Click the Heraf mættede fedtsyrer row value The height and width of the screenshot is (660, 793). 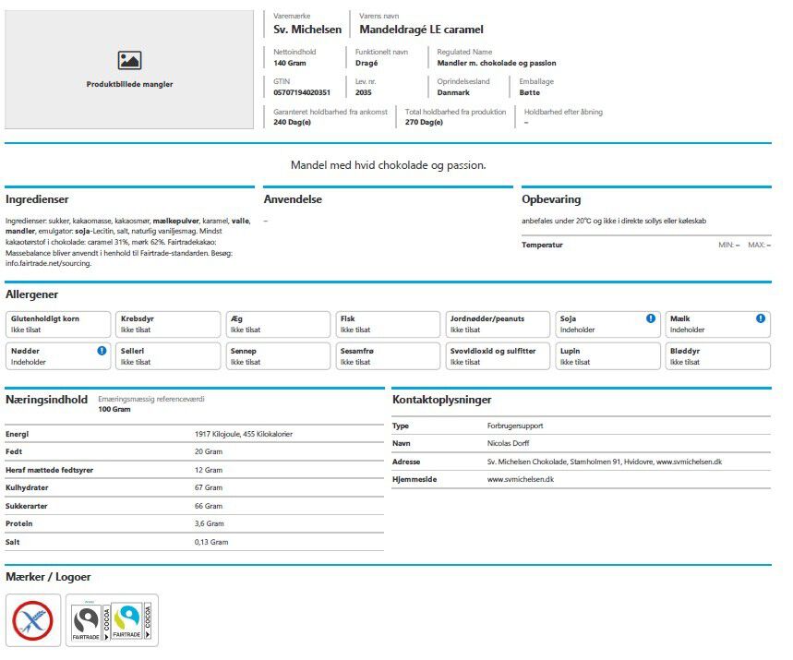(209, 470)
